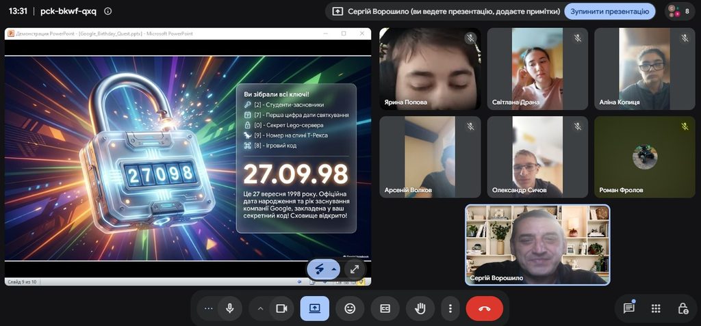Open the send reaction emoji button
Screen dimensions: 701x326
350,309
